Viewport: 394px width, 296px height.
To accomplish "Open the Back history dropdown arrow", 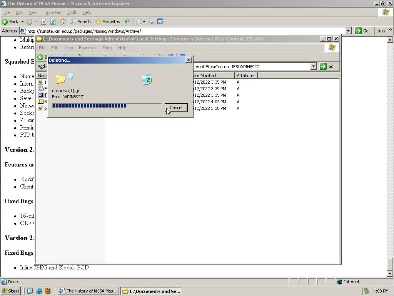I will point(22,22).
